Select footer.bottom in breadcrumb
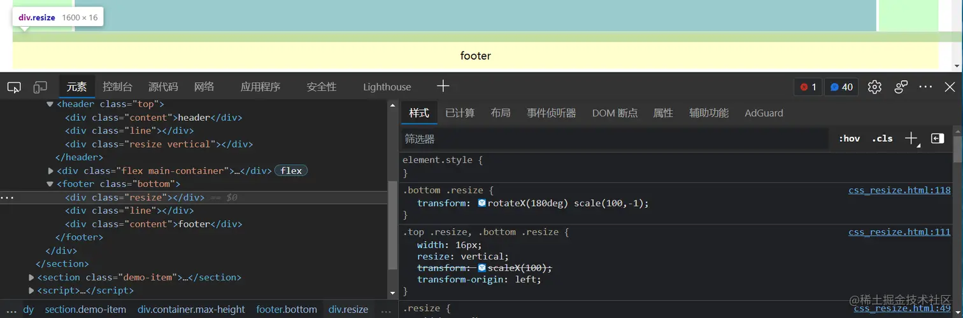This screenshot has width=963, height=318. pos(287,310)
